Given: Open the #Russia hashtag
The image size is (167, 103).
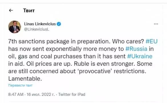Looking at the screenshot, I should click(136, 49).
